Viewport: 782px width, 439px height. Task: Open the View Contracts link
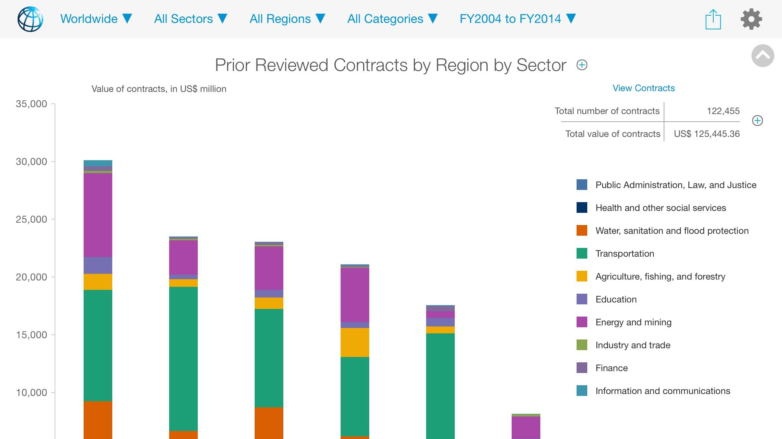tap(644, 88)
